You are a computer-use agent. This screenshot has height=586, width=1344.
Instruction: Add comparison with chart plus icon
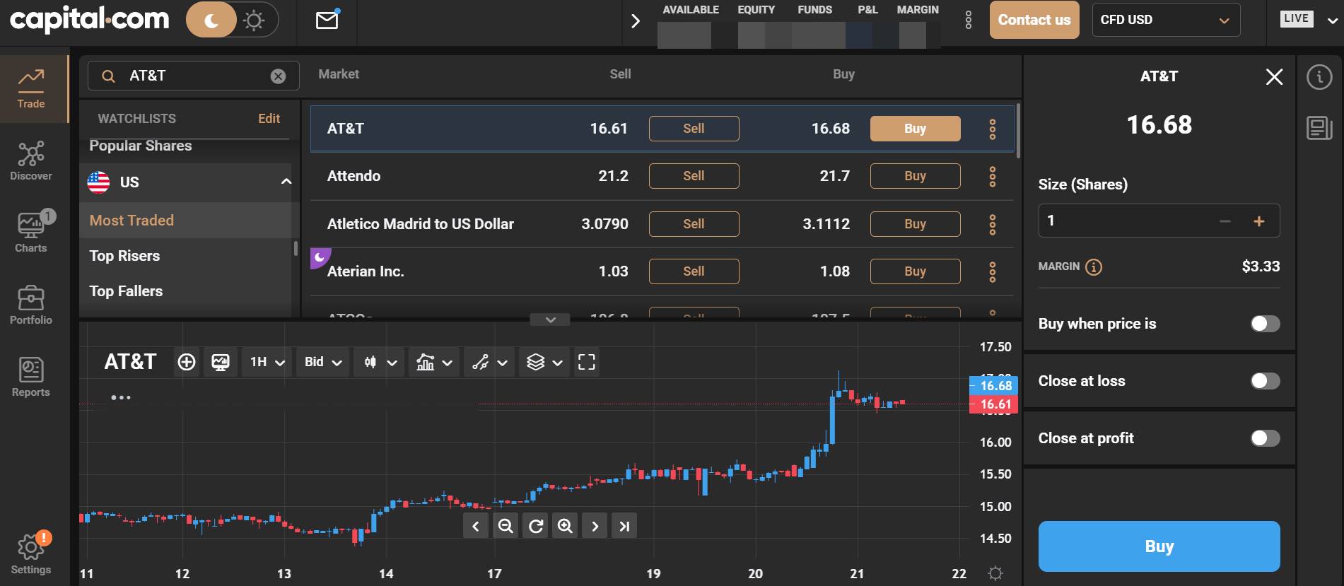click(x=187, y=362)
